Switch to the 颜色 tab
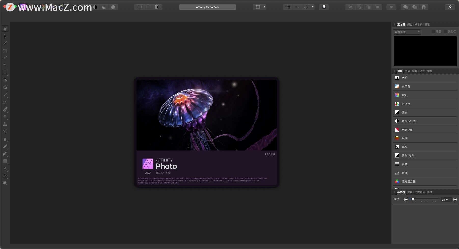This screenshot has height=249, width=459. coord(410,25)
